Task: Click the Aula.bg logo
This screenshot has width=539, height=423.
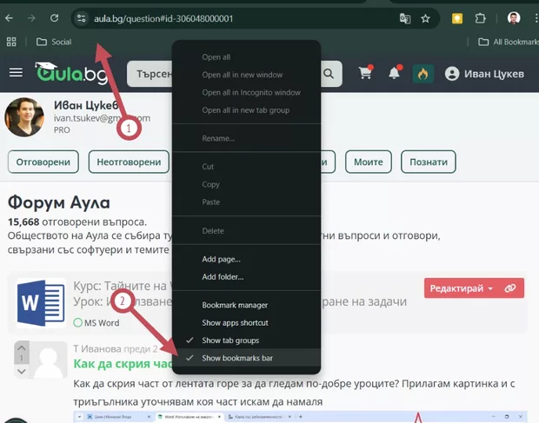Action: coord(72,73)
